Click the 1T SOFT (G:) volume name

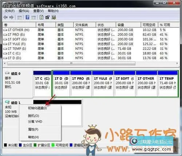pos(17,39)
